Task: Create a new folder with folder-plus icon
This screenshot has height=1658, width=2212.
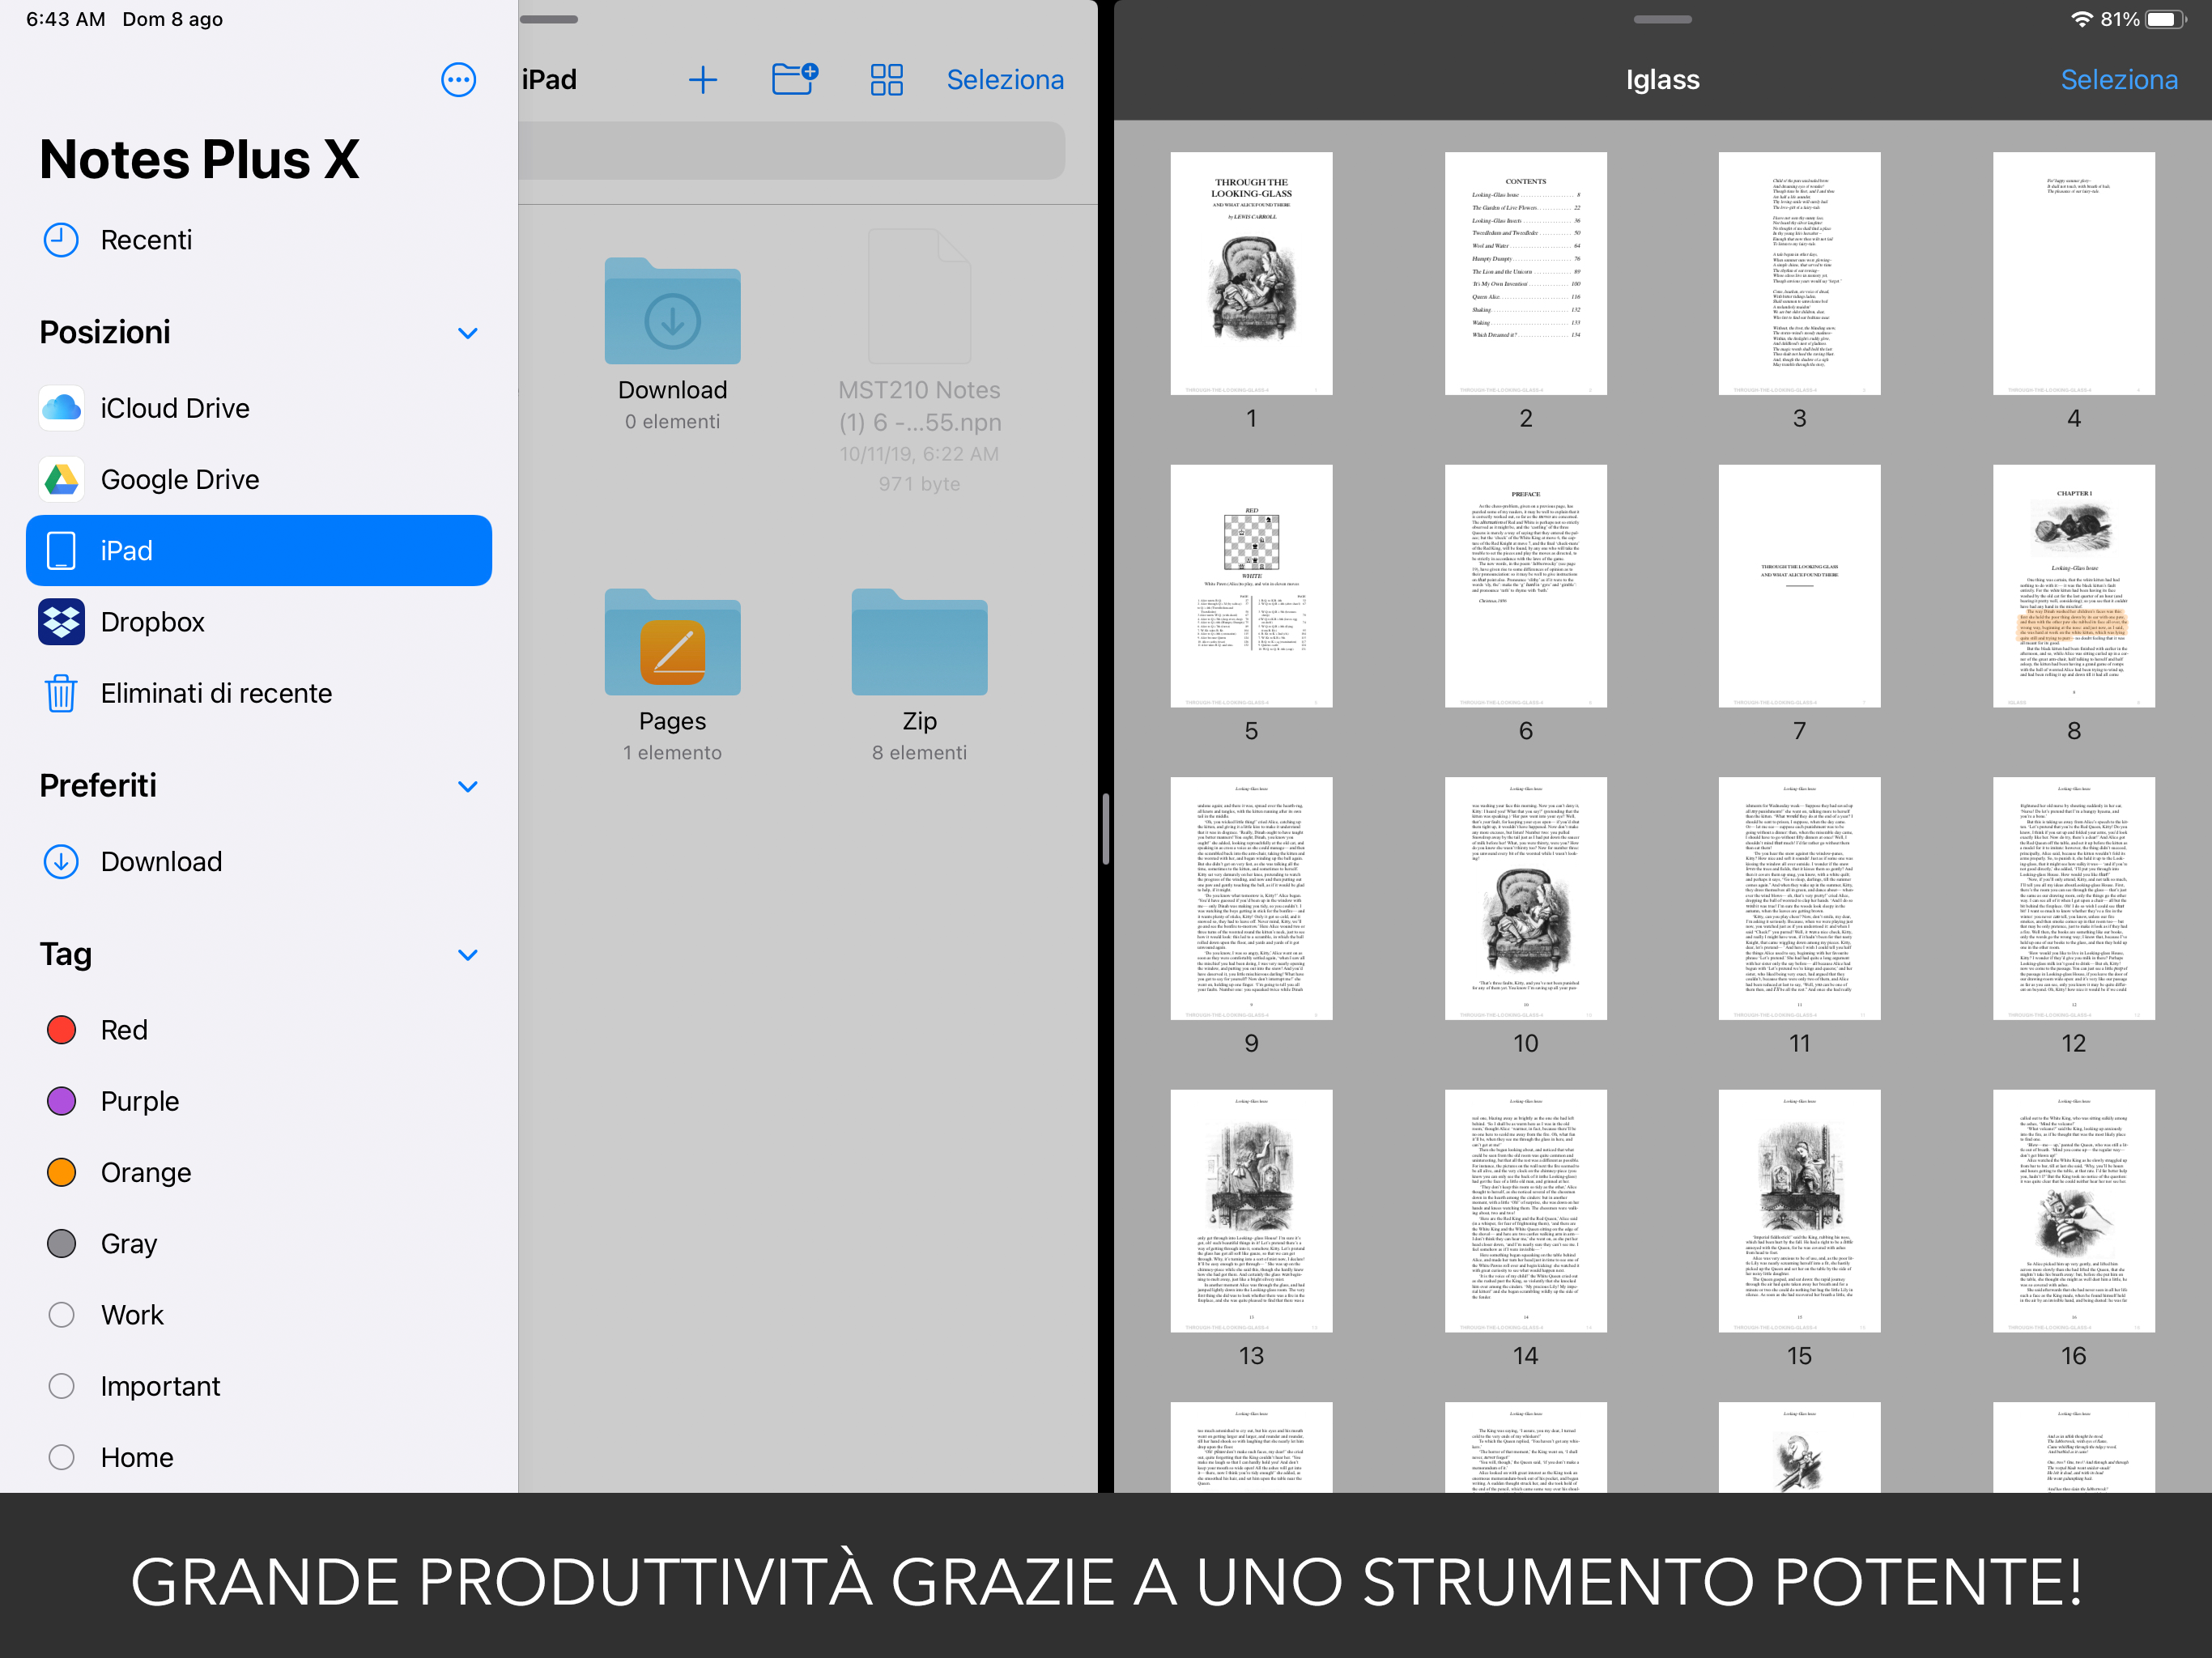Action: [x=795, y=79]
